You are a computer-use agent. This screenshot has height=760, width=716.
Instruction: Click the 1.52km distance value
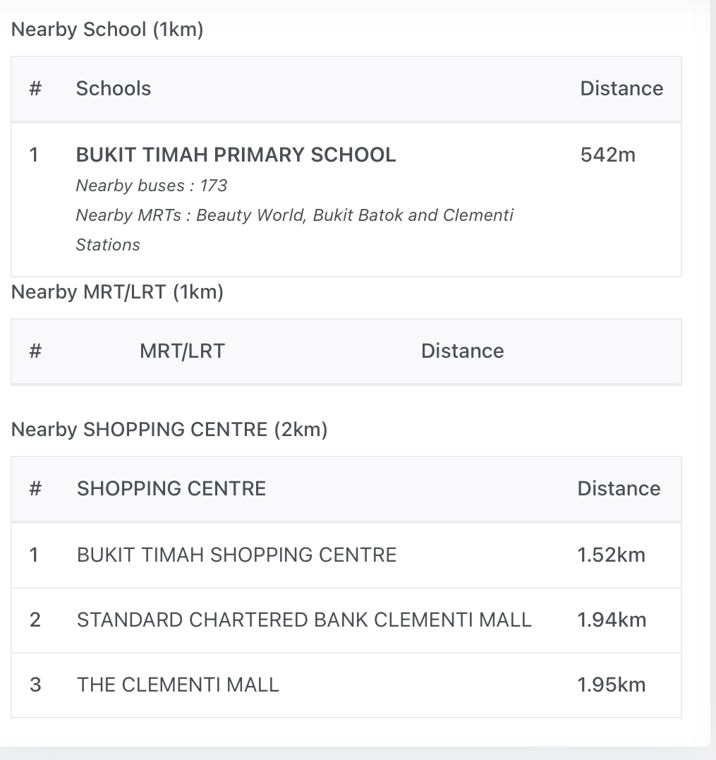[x=611, y=555]
